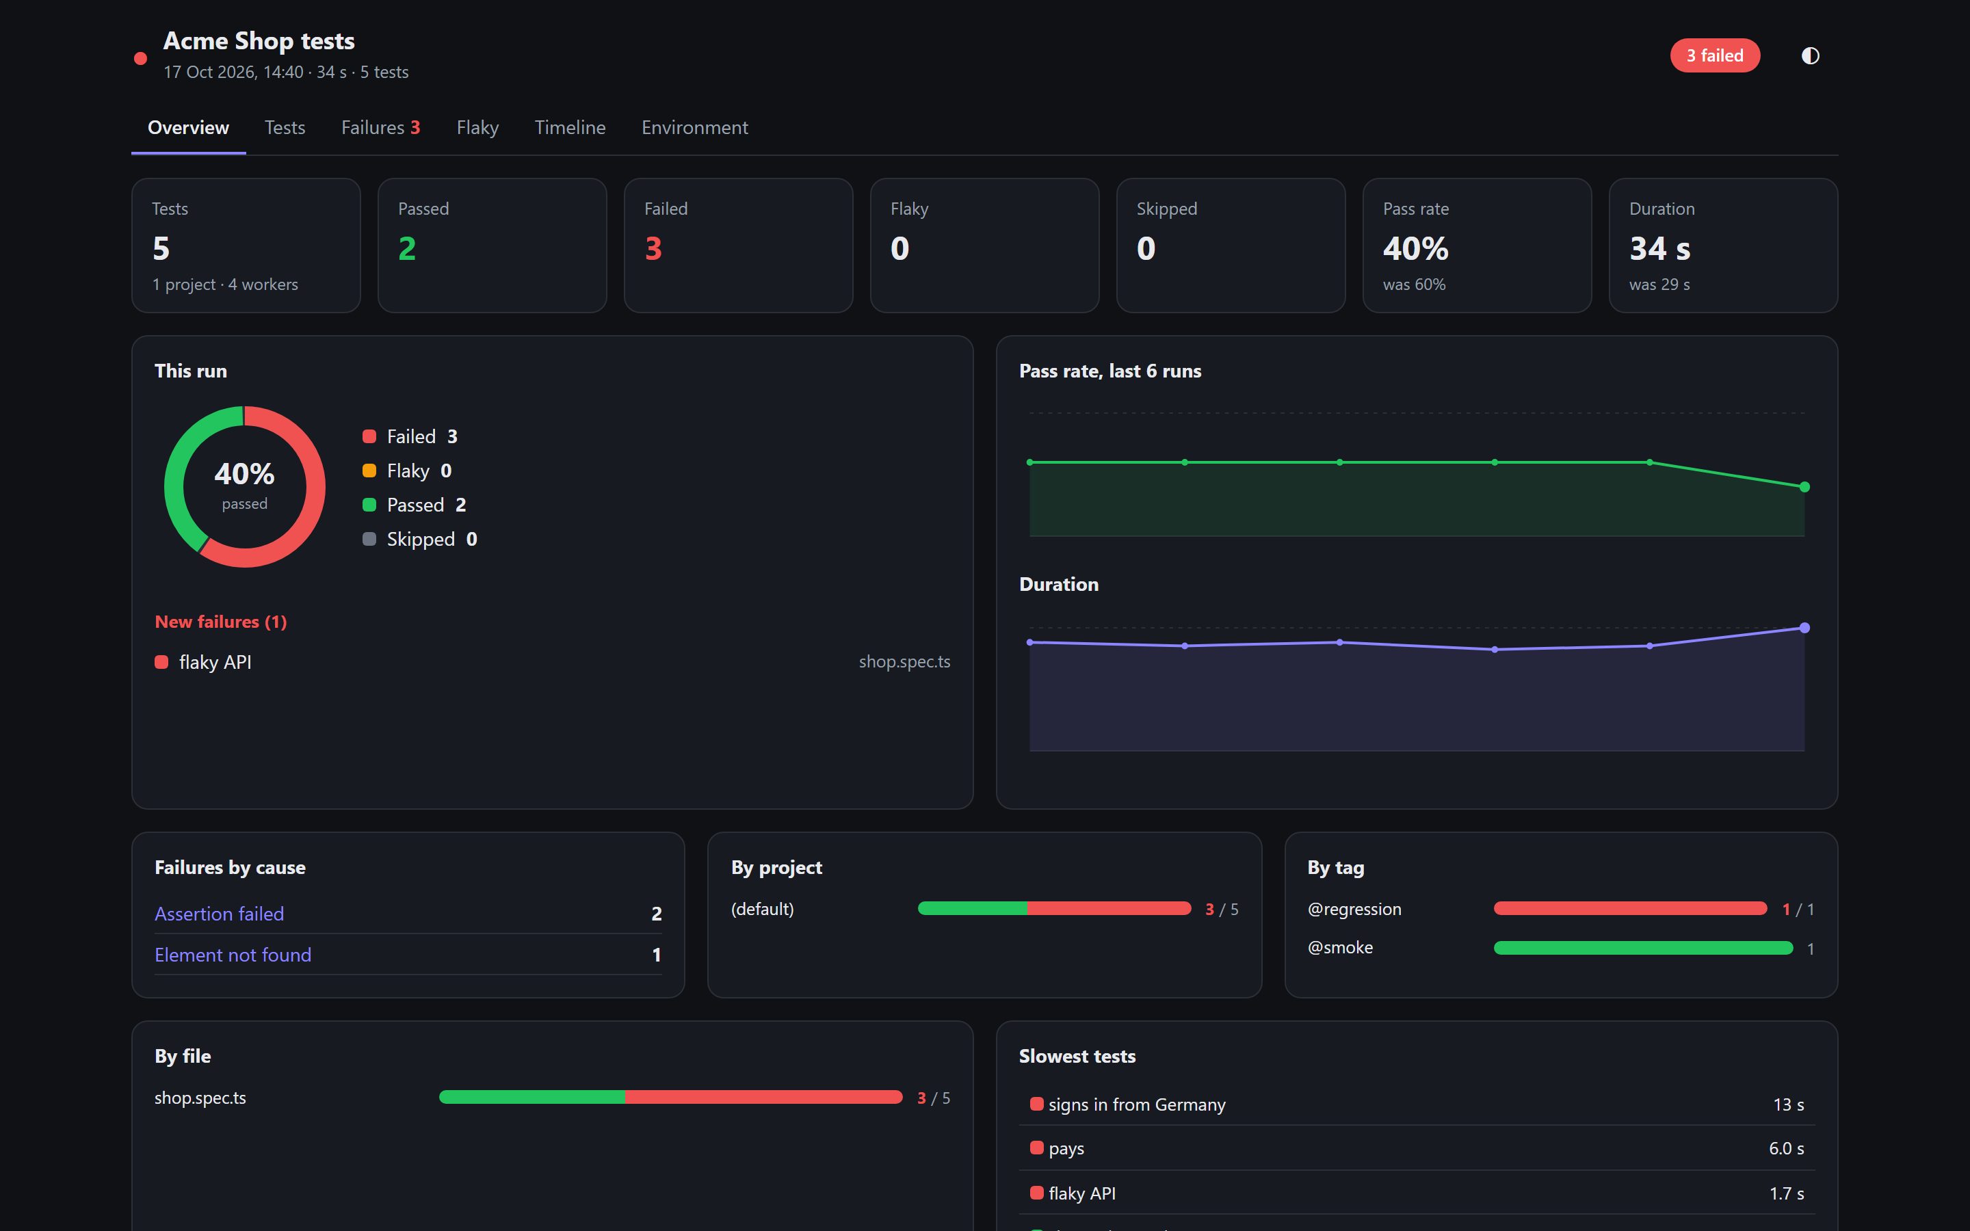Click the red Failed legend swatch
The height and width of the screenshot is (1231, 1970).
pos(369,436)
